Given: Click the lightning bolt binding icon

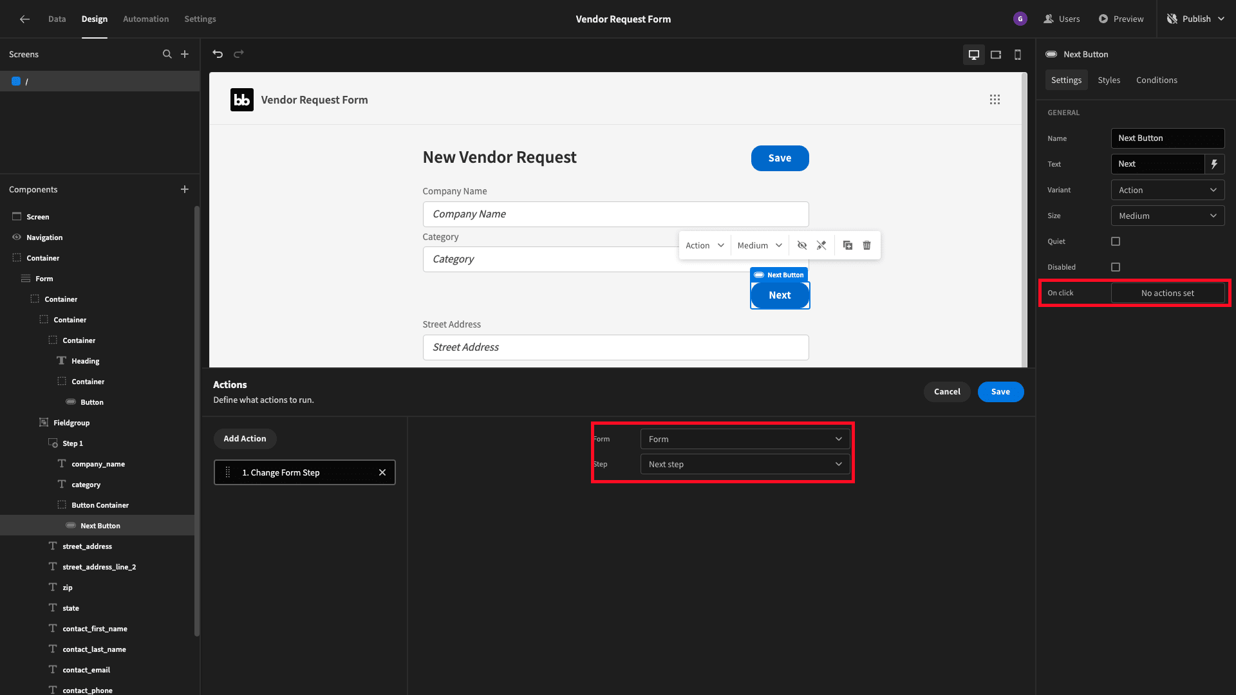Looking at the screenshot, I should click(x=1215, y=164).
